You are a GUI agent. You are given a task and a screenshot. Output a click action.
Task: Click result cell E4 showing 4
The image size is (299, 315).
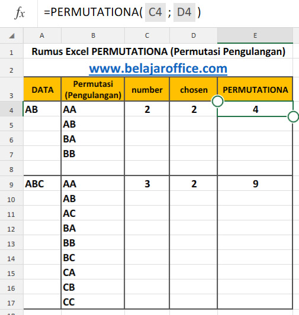[255, 109]
